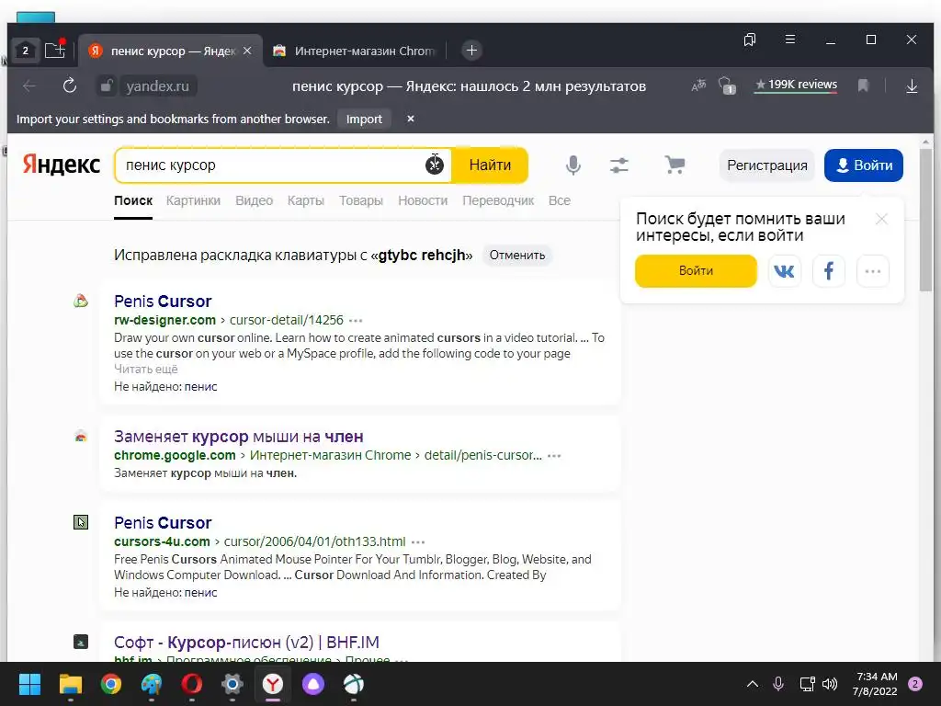Show more login options ellipsis button
Screen dimensions: 941x706
click(x=873, y=271)
